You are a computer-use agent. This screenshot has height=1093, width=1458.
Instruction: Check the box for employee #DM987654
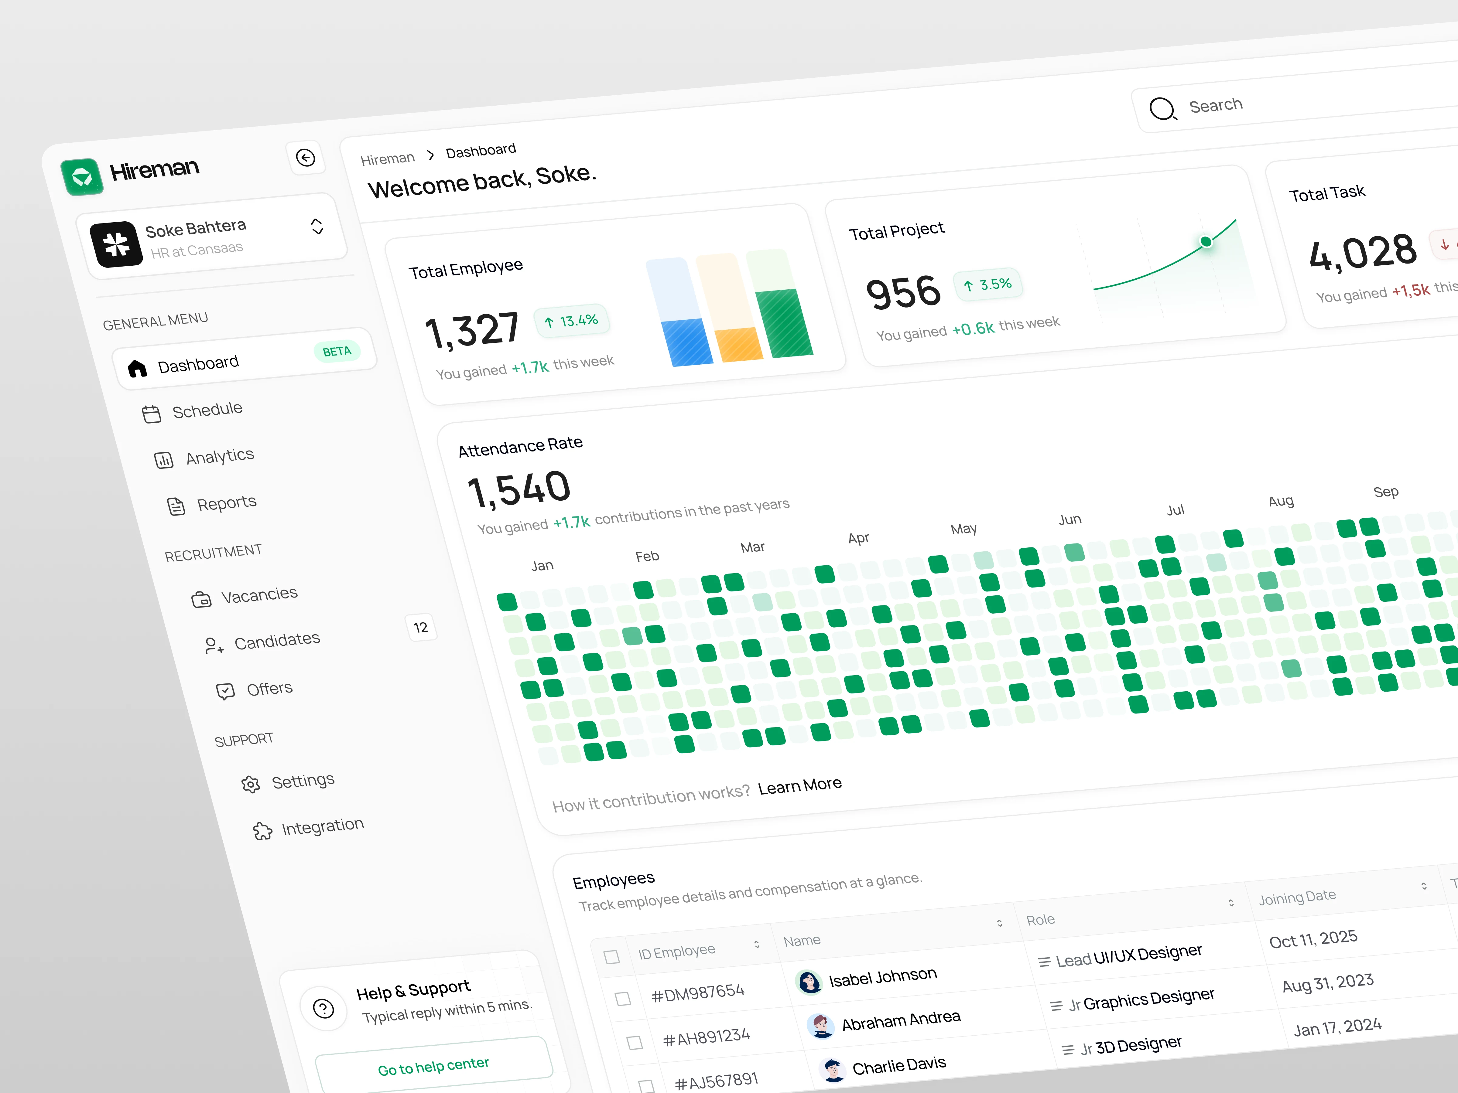623,999
